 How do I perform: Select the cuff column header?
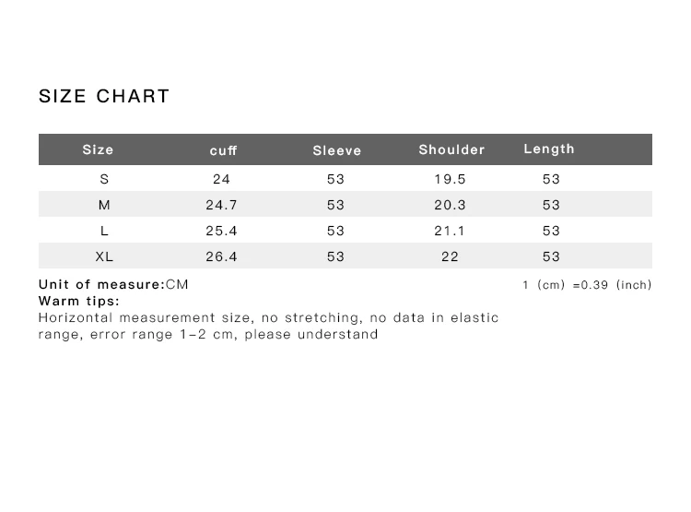223,150
